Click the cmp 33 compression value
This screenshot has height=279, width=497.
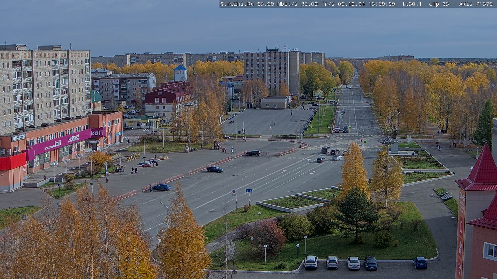[439, 4]
